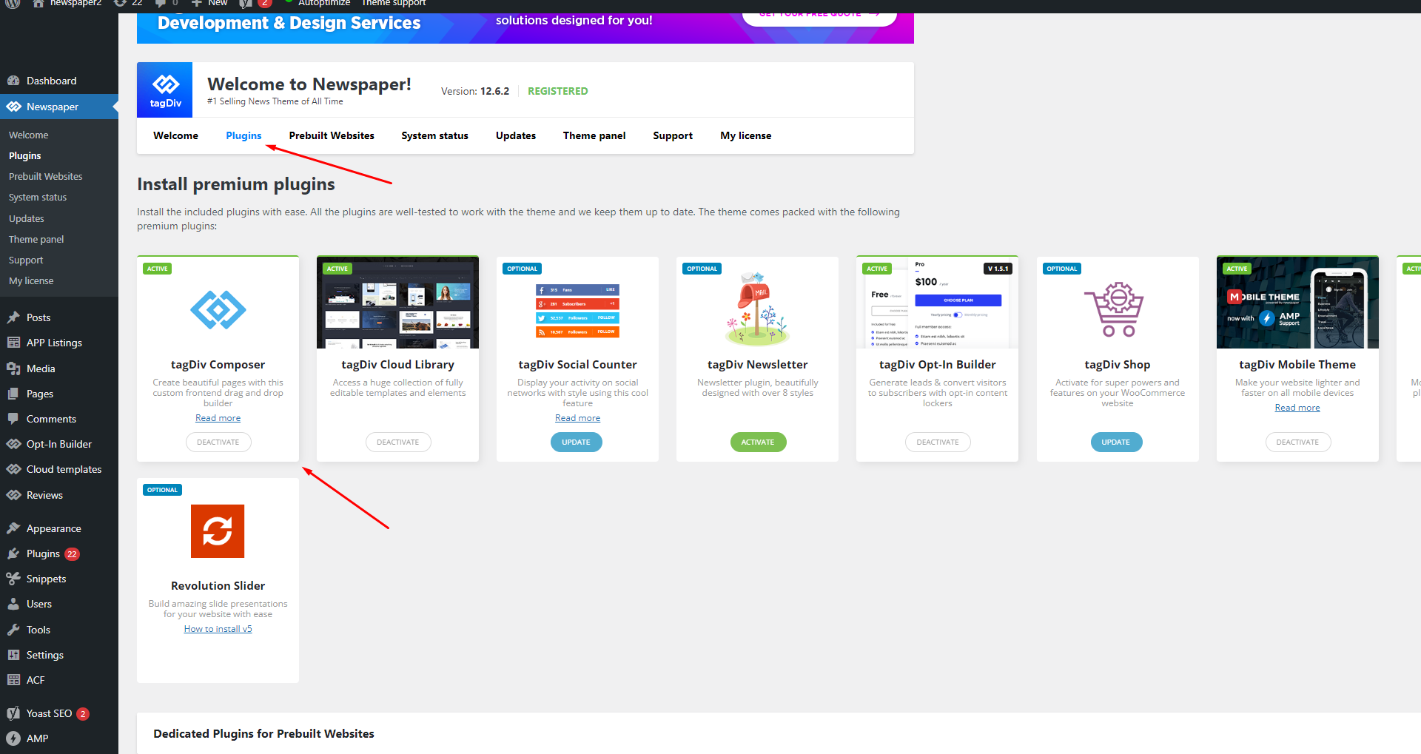Viewport: 1421px width, 754px height.
Task: Open Read more under tagDiv Mobile Theme
Action: (x=1297, y=408)
